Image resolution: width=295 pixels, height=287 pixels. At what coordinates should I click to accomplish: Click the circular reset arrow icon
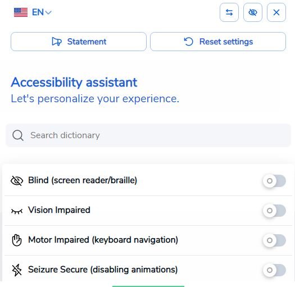coord(188,42)
